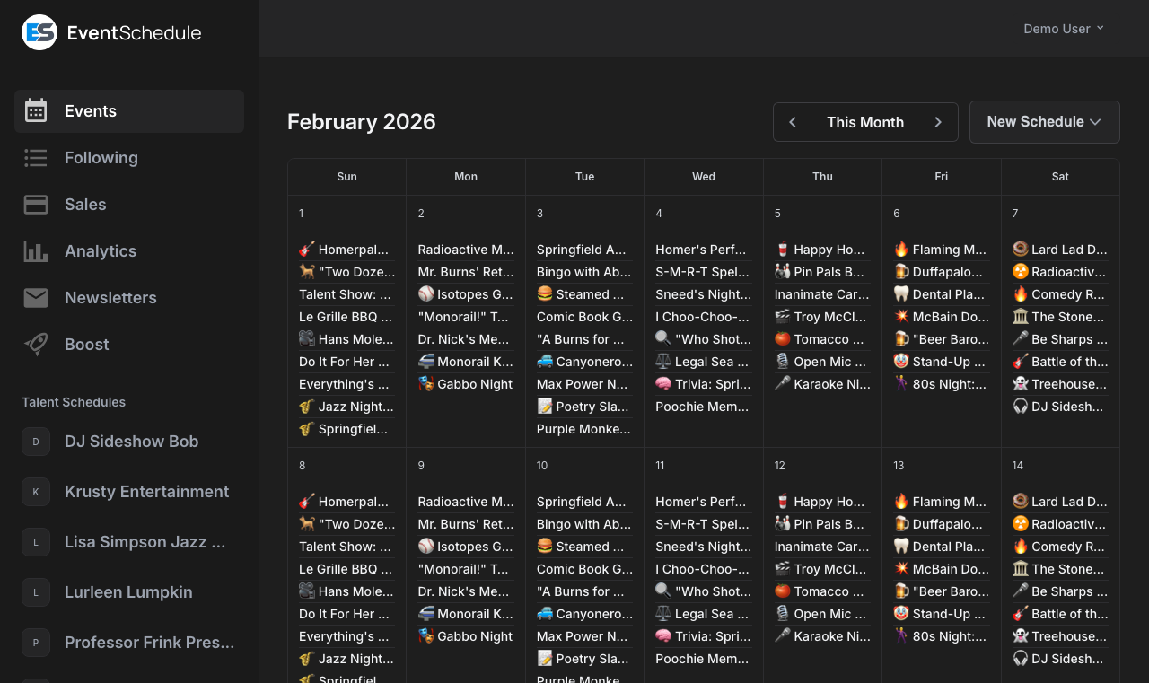Click Lisa Simpson Jazz L avatar
Viewport: 1149px width, 683px height.
(x=35, y=542)
